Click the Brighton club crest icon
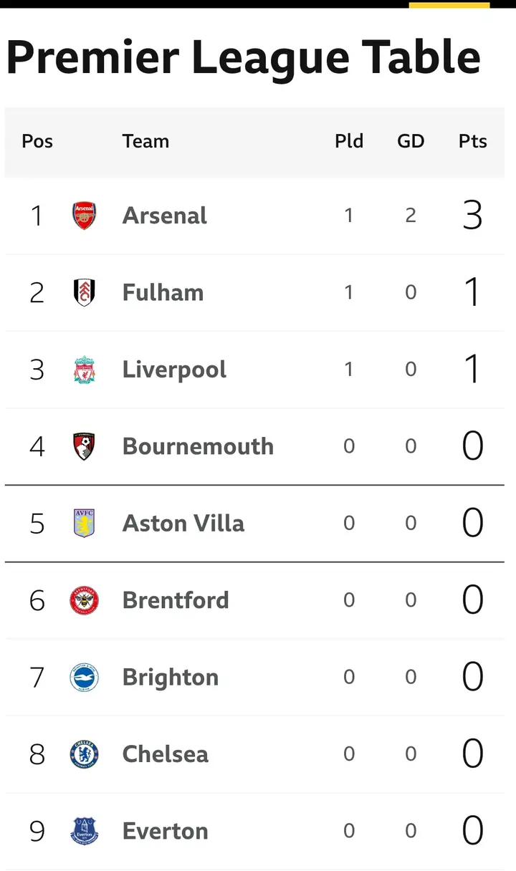Screen dimensions: 516x871 coord(85,678)
